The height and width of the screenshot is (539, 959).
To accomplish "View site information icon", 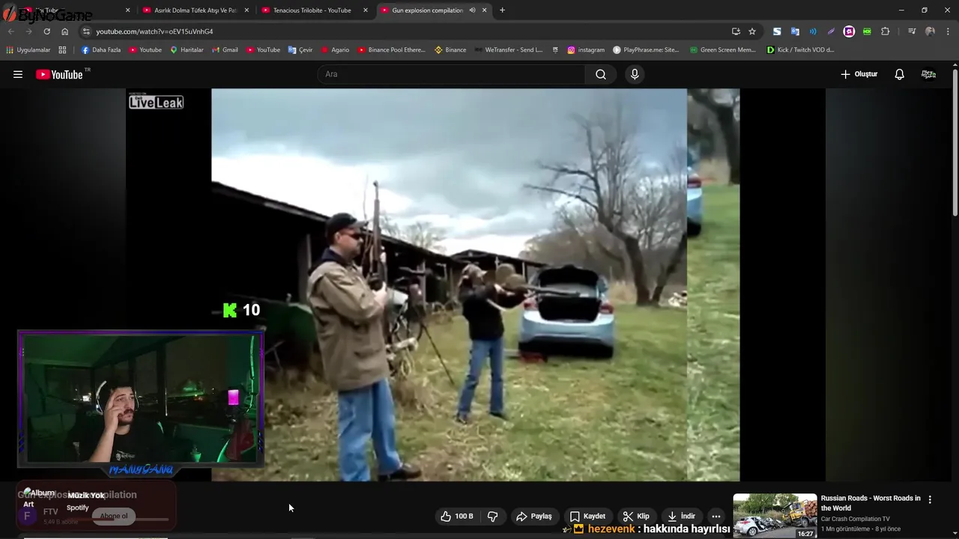I will tap(86, 31).
